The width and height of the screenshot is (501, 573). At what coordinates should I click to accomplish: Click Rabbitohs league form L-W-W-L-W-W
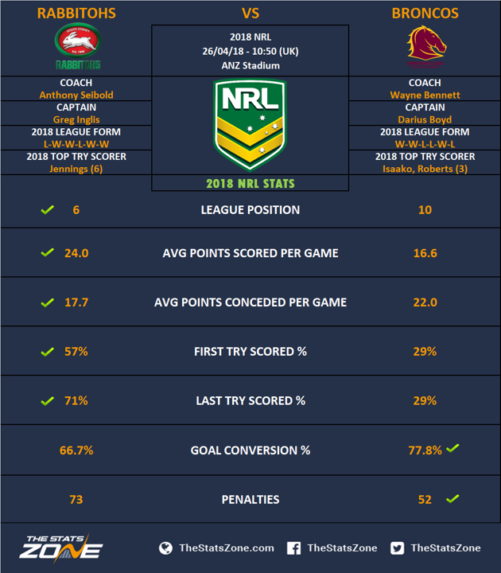click(x=76, y=144)
